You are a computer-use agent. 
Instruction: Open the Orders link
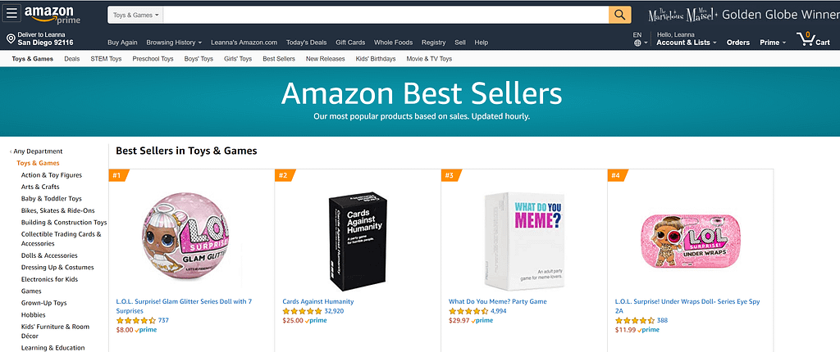[737, 43]
